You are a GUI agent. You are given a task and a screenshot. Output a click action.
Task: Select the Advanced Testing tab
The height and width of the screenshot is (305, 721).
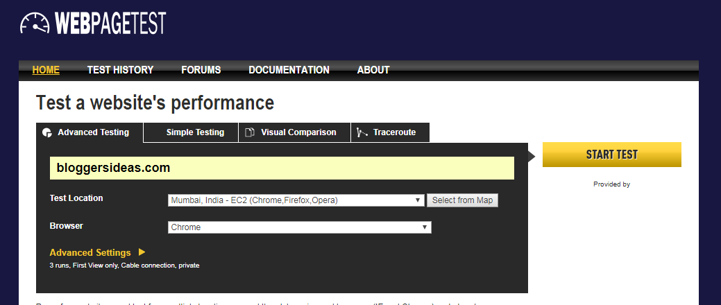coord(90,132)
